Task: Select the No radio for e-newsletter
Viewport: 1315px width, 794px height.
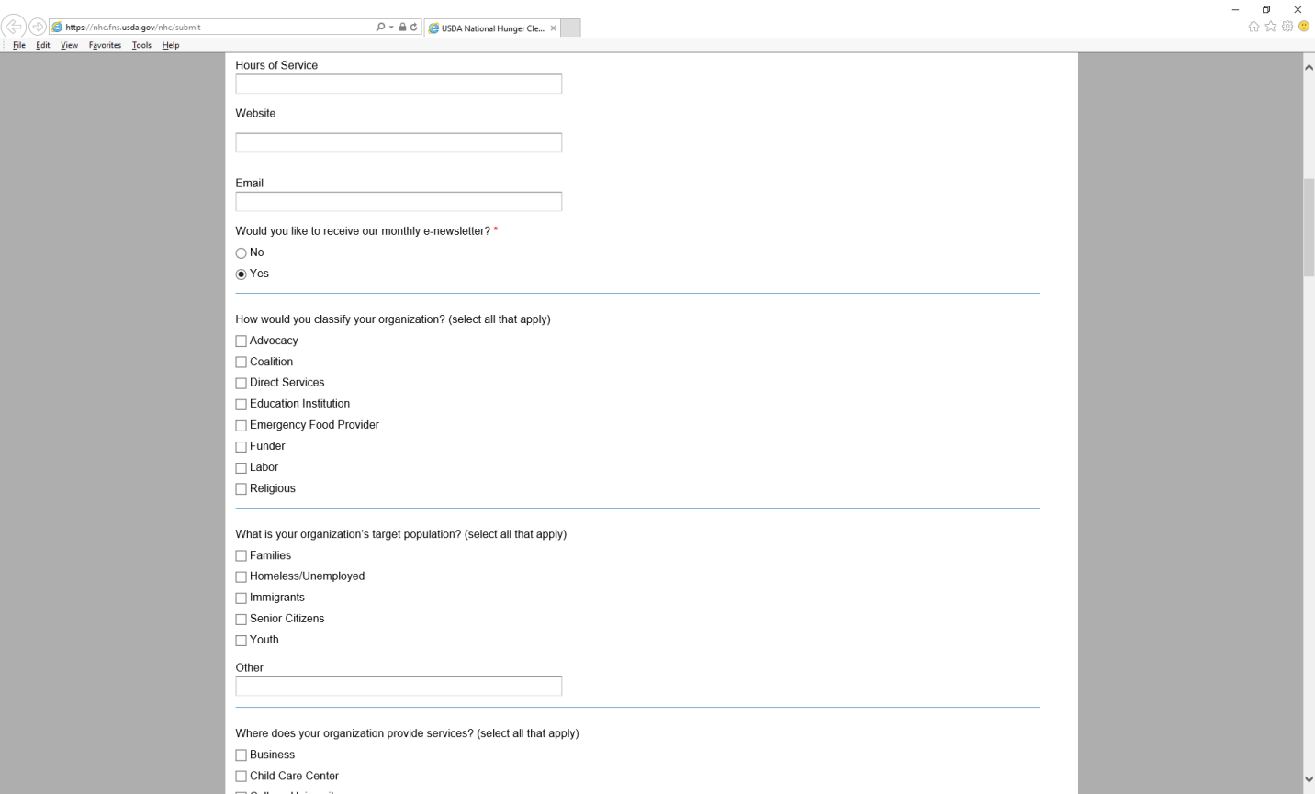Action: pyautogui.click(x=242, y=253)
